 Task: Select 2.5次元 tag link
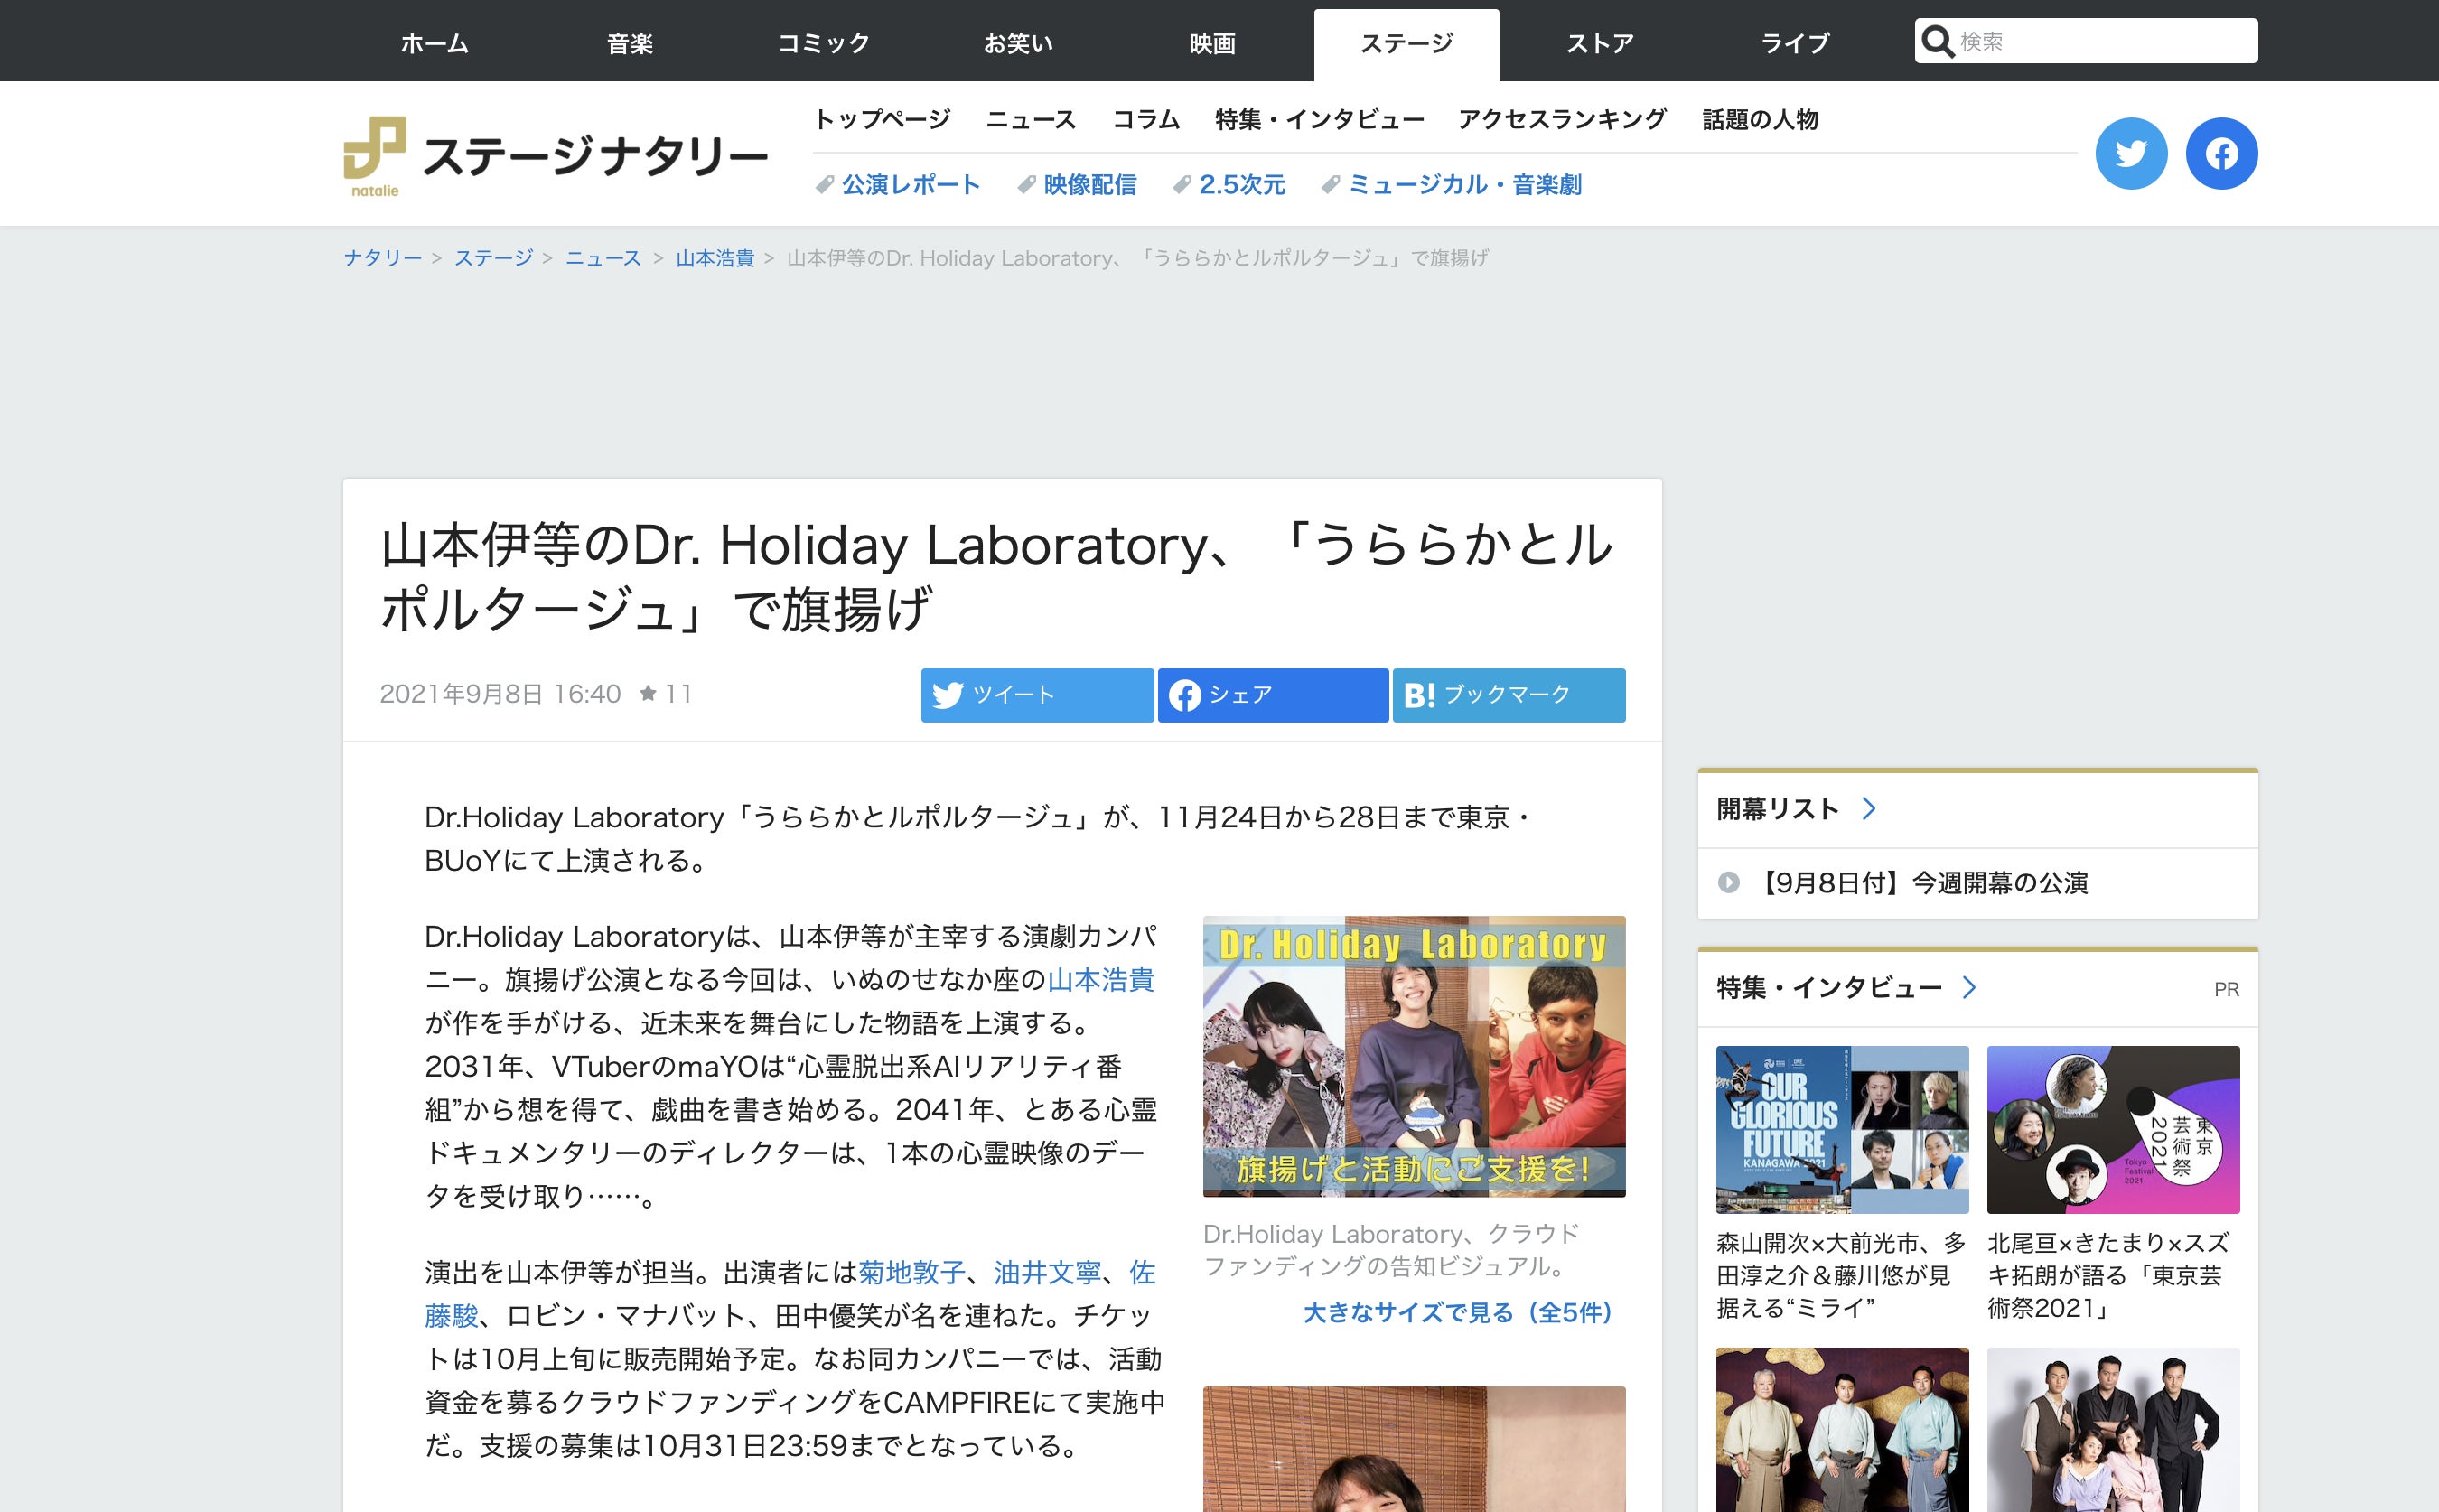point(1241,184)
